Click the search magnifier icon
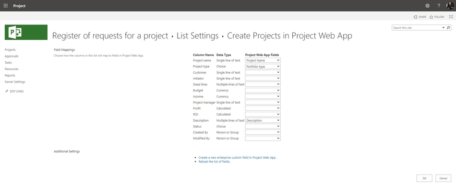This screenshot has width=456, height=189. click(448, 28)
